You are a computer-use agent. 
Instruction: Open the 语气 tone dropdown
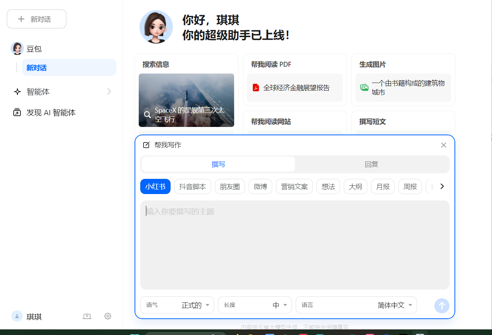pyautogui.click(x=177, y=305)
